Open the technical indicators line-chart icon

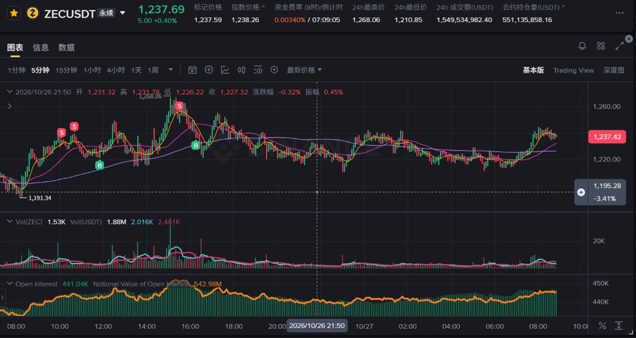tap(225, 70)
